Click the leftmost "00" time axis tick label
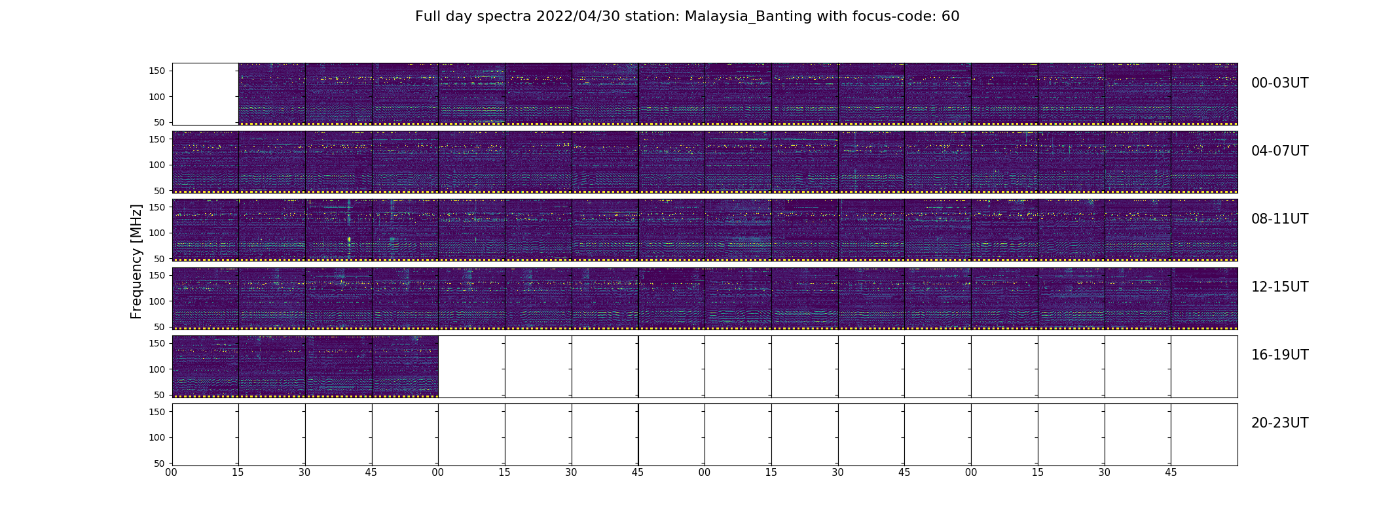Screen dimensions: 1375x523 [x=172, y=473]
